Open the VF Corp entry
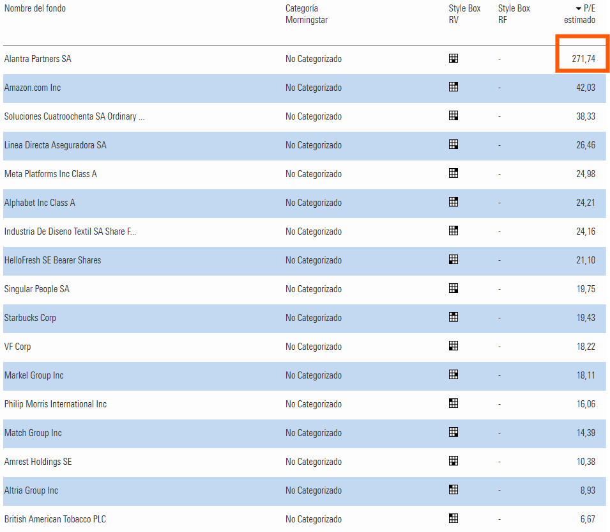This screenshot has height=532, width=610. [x=17, y=347]
